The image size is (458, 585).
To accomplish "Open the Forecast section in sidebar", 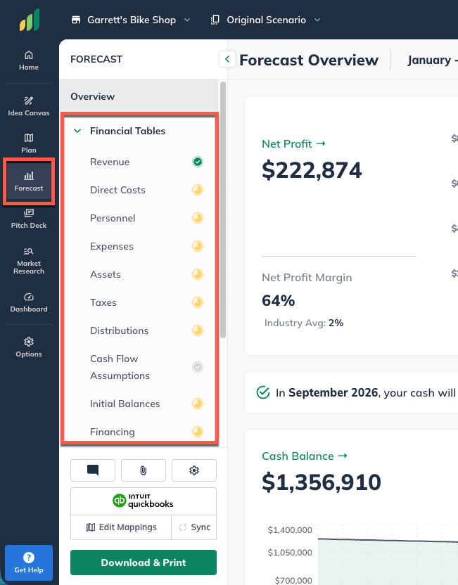I will [29, 181].
